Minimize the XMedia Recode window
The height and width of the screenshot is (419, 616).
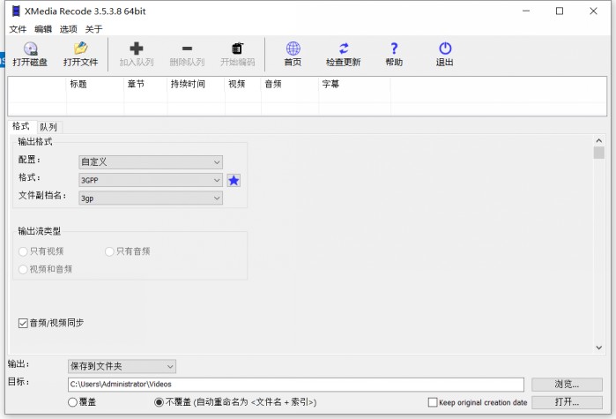(526, 11)
